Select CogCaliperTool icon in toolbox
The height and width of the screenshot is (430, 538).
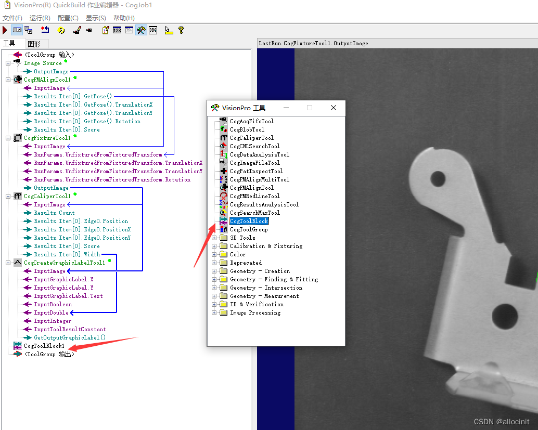click(x=223, y=138)
